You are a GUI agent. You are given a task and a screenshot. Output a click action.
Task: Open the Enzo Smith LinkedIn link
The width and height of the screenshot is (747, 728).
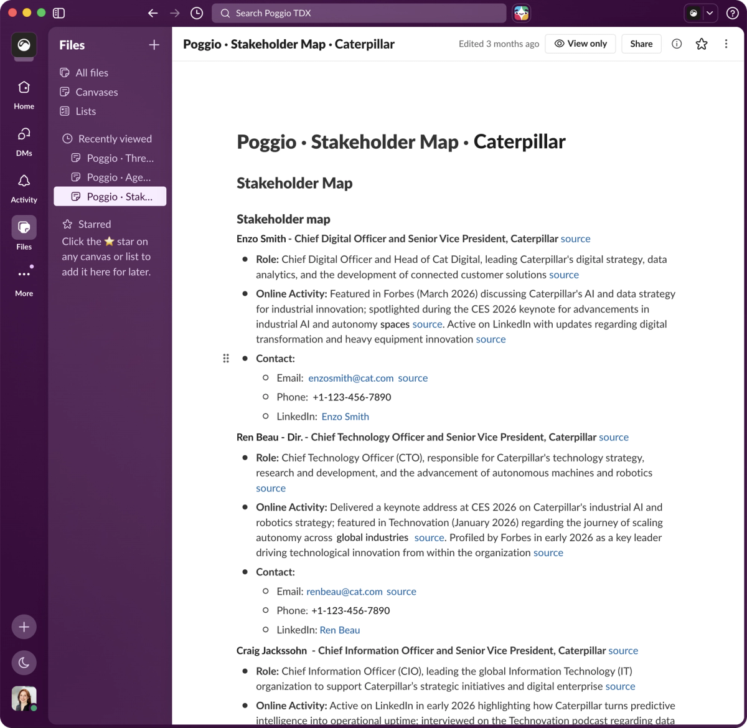pos(345,417)
